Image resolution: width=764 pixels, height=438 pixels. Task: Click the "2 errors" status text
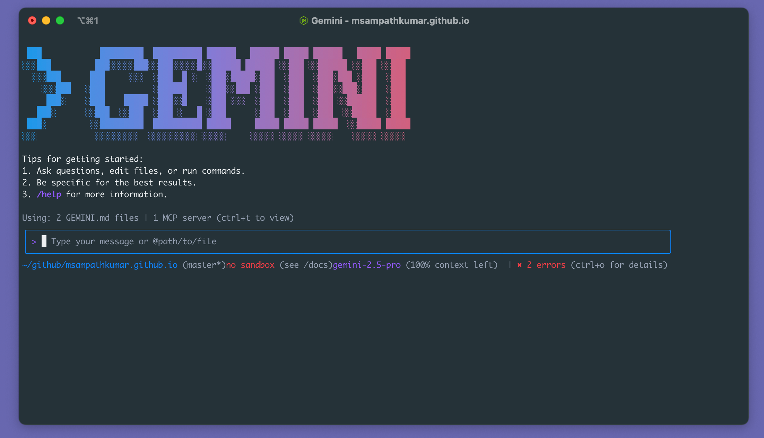point(546,265)
